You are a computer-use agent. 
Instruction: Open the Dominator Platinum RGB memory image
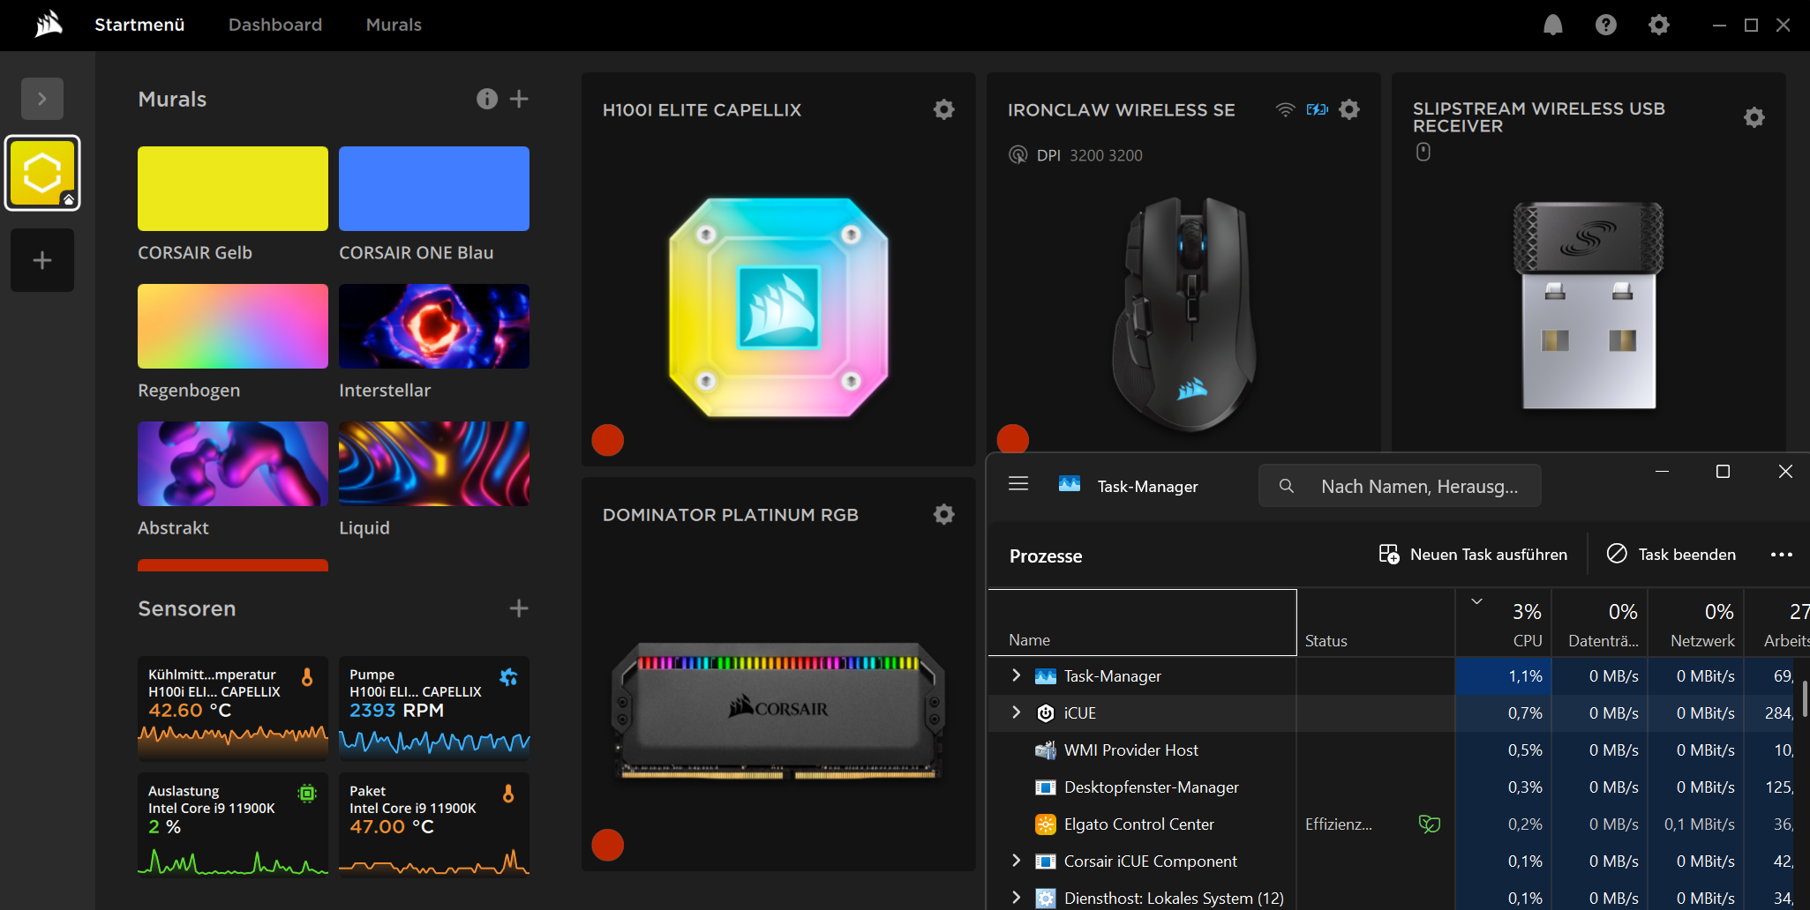778,711
